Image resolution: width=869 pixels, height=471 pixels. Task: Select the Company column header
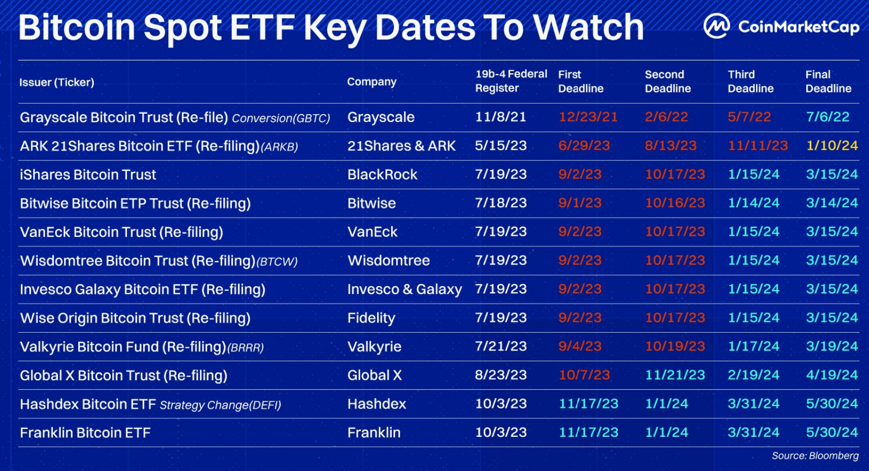click(371, 82)
